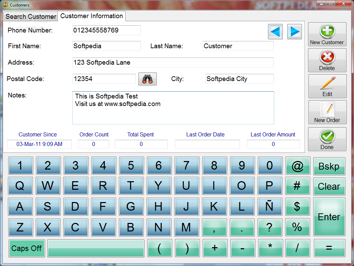Create a New Order
The height and width of the screenshot is (266, 354).
327,112
